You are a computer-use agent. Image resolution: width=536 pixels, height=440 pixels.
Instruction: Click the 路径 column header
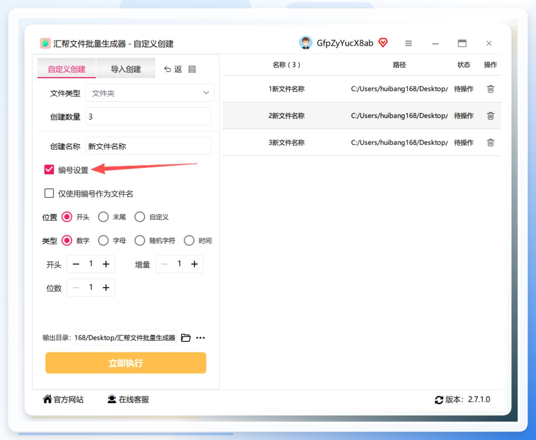(x=399, y=65)
